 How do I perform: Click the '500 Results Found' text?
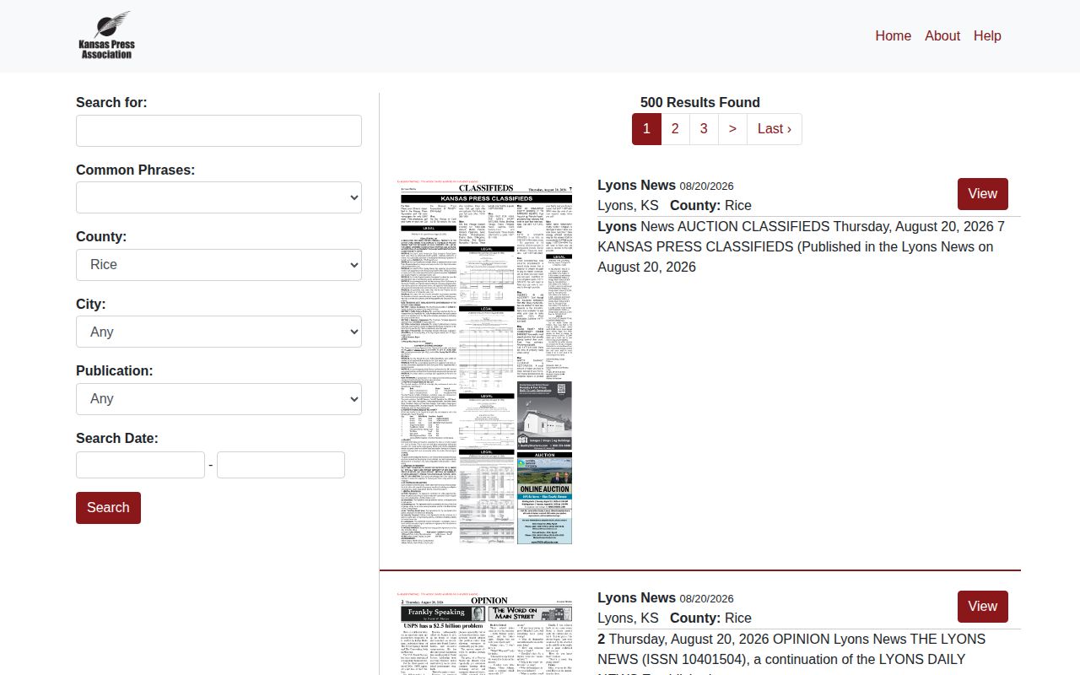click(700, 103)
